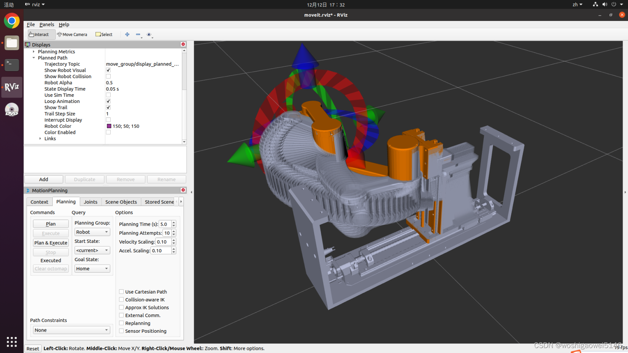The width and height of the screenshot is (628, 353).
Task: Click the Plan button
Action: 51,224
